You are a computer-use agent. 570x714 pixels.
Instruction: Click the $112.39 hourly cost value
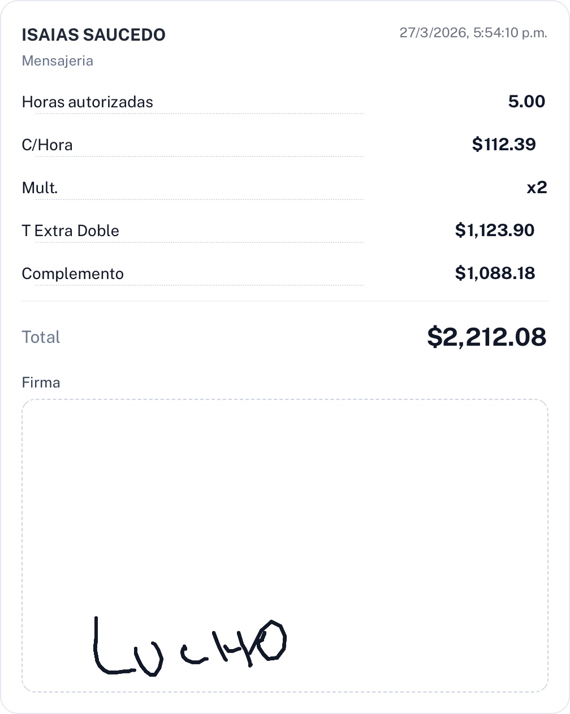tap(504, 145)
